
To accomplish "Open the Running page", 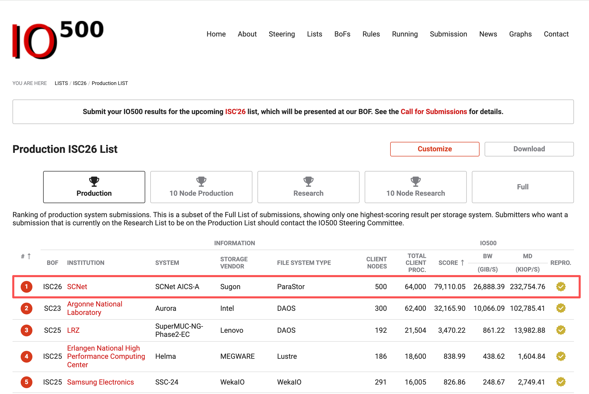I will [x=405, y=34].
